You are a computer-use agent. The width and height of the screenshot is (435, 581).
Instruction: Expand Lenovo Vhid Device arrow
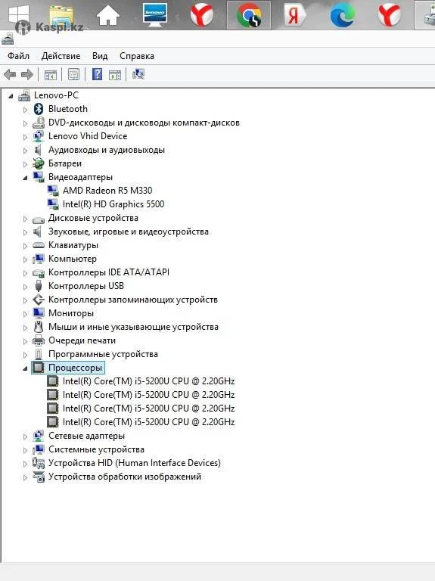pyautogui.click(x=25, y=137)
